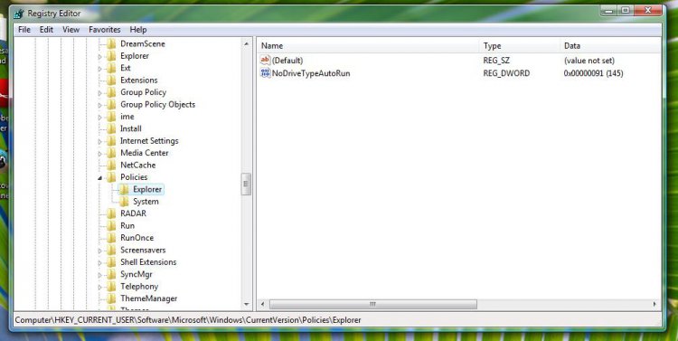Click the tree pane scroll down arrow
The height and width of the screenshot is (341, 678).
pyautogui.click(x=247, y=304)
